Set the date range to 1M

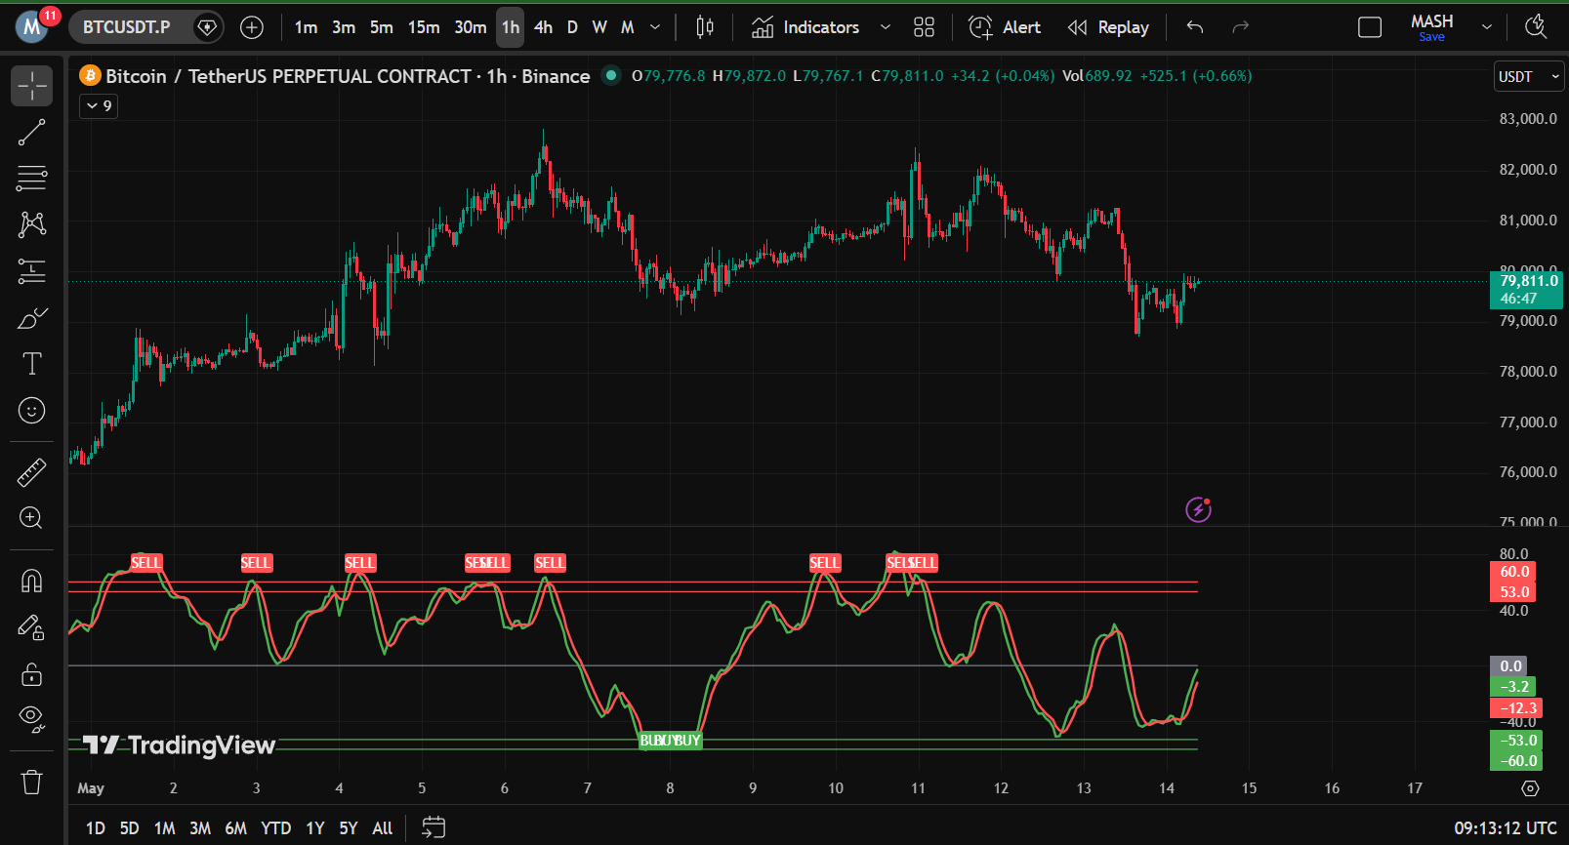click(165, 827)
